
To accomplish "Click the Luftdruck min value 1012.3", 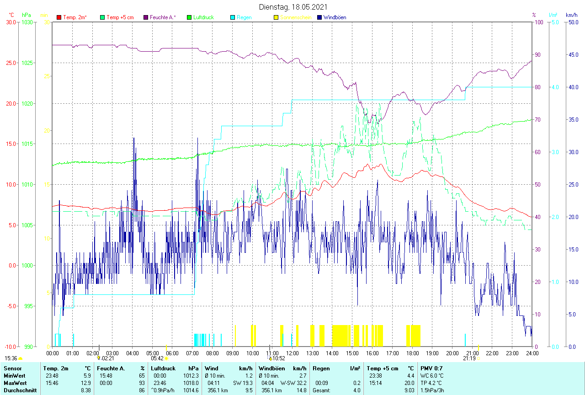I will point(191,376).
